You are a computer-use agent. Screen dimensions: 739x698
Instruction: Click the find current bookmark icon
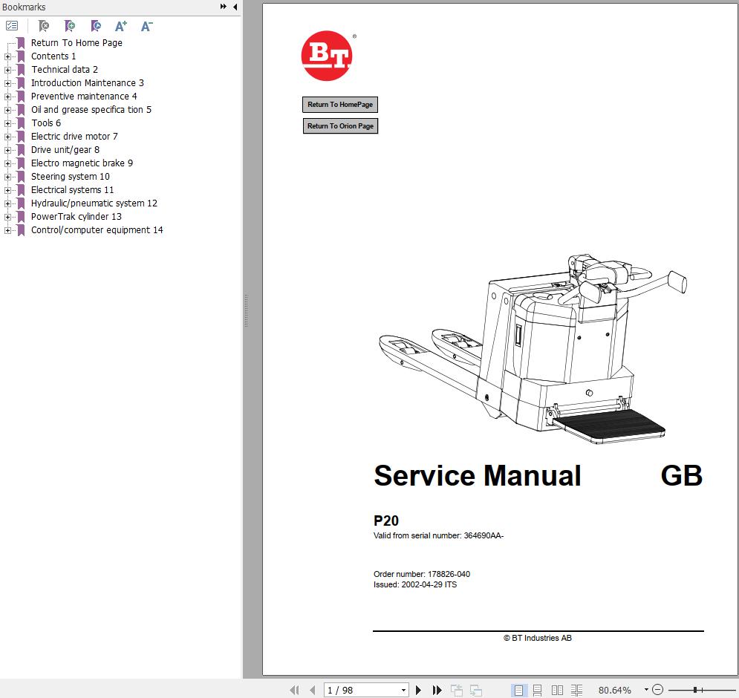(x=96, y=26)
